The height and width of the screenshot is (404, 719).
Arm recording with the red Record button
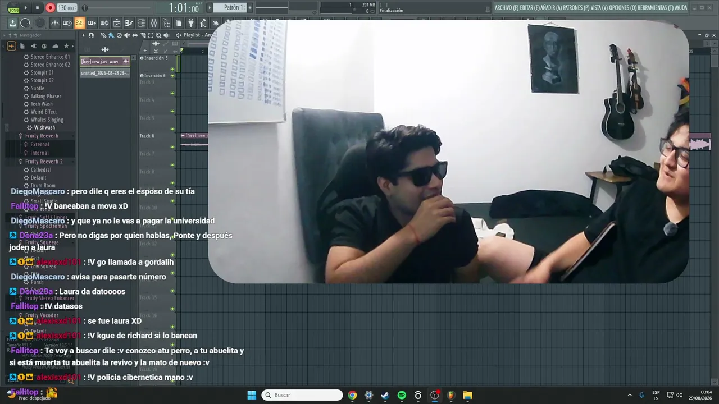50,8
